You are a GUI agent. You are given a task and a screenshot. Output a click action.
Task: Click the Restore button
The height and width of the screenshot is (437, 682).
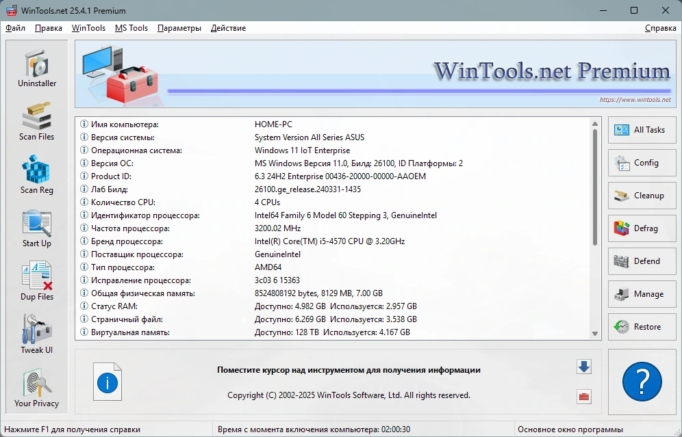coord(642,327)
